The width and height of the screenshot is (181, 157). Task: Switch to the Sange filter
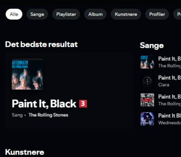[x=37, y=14]
